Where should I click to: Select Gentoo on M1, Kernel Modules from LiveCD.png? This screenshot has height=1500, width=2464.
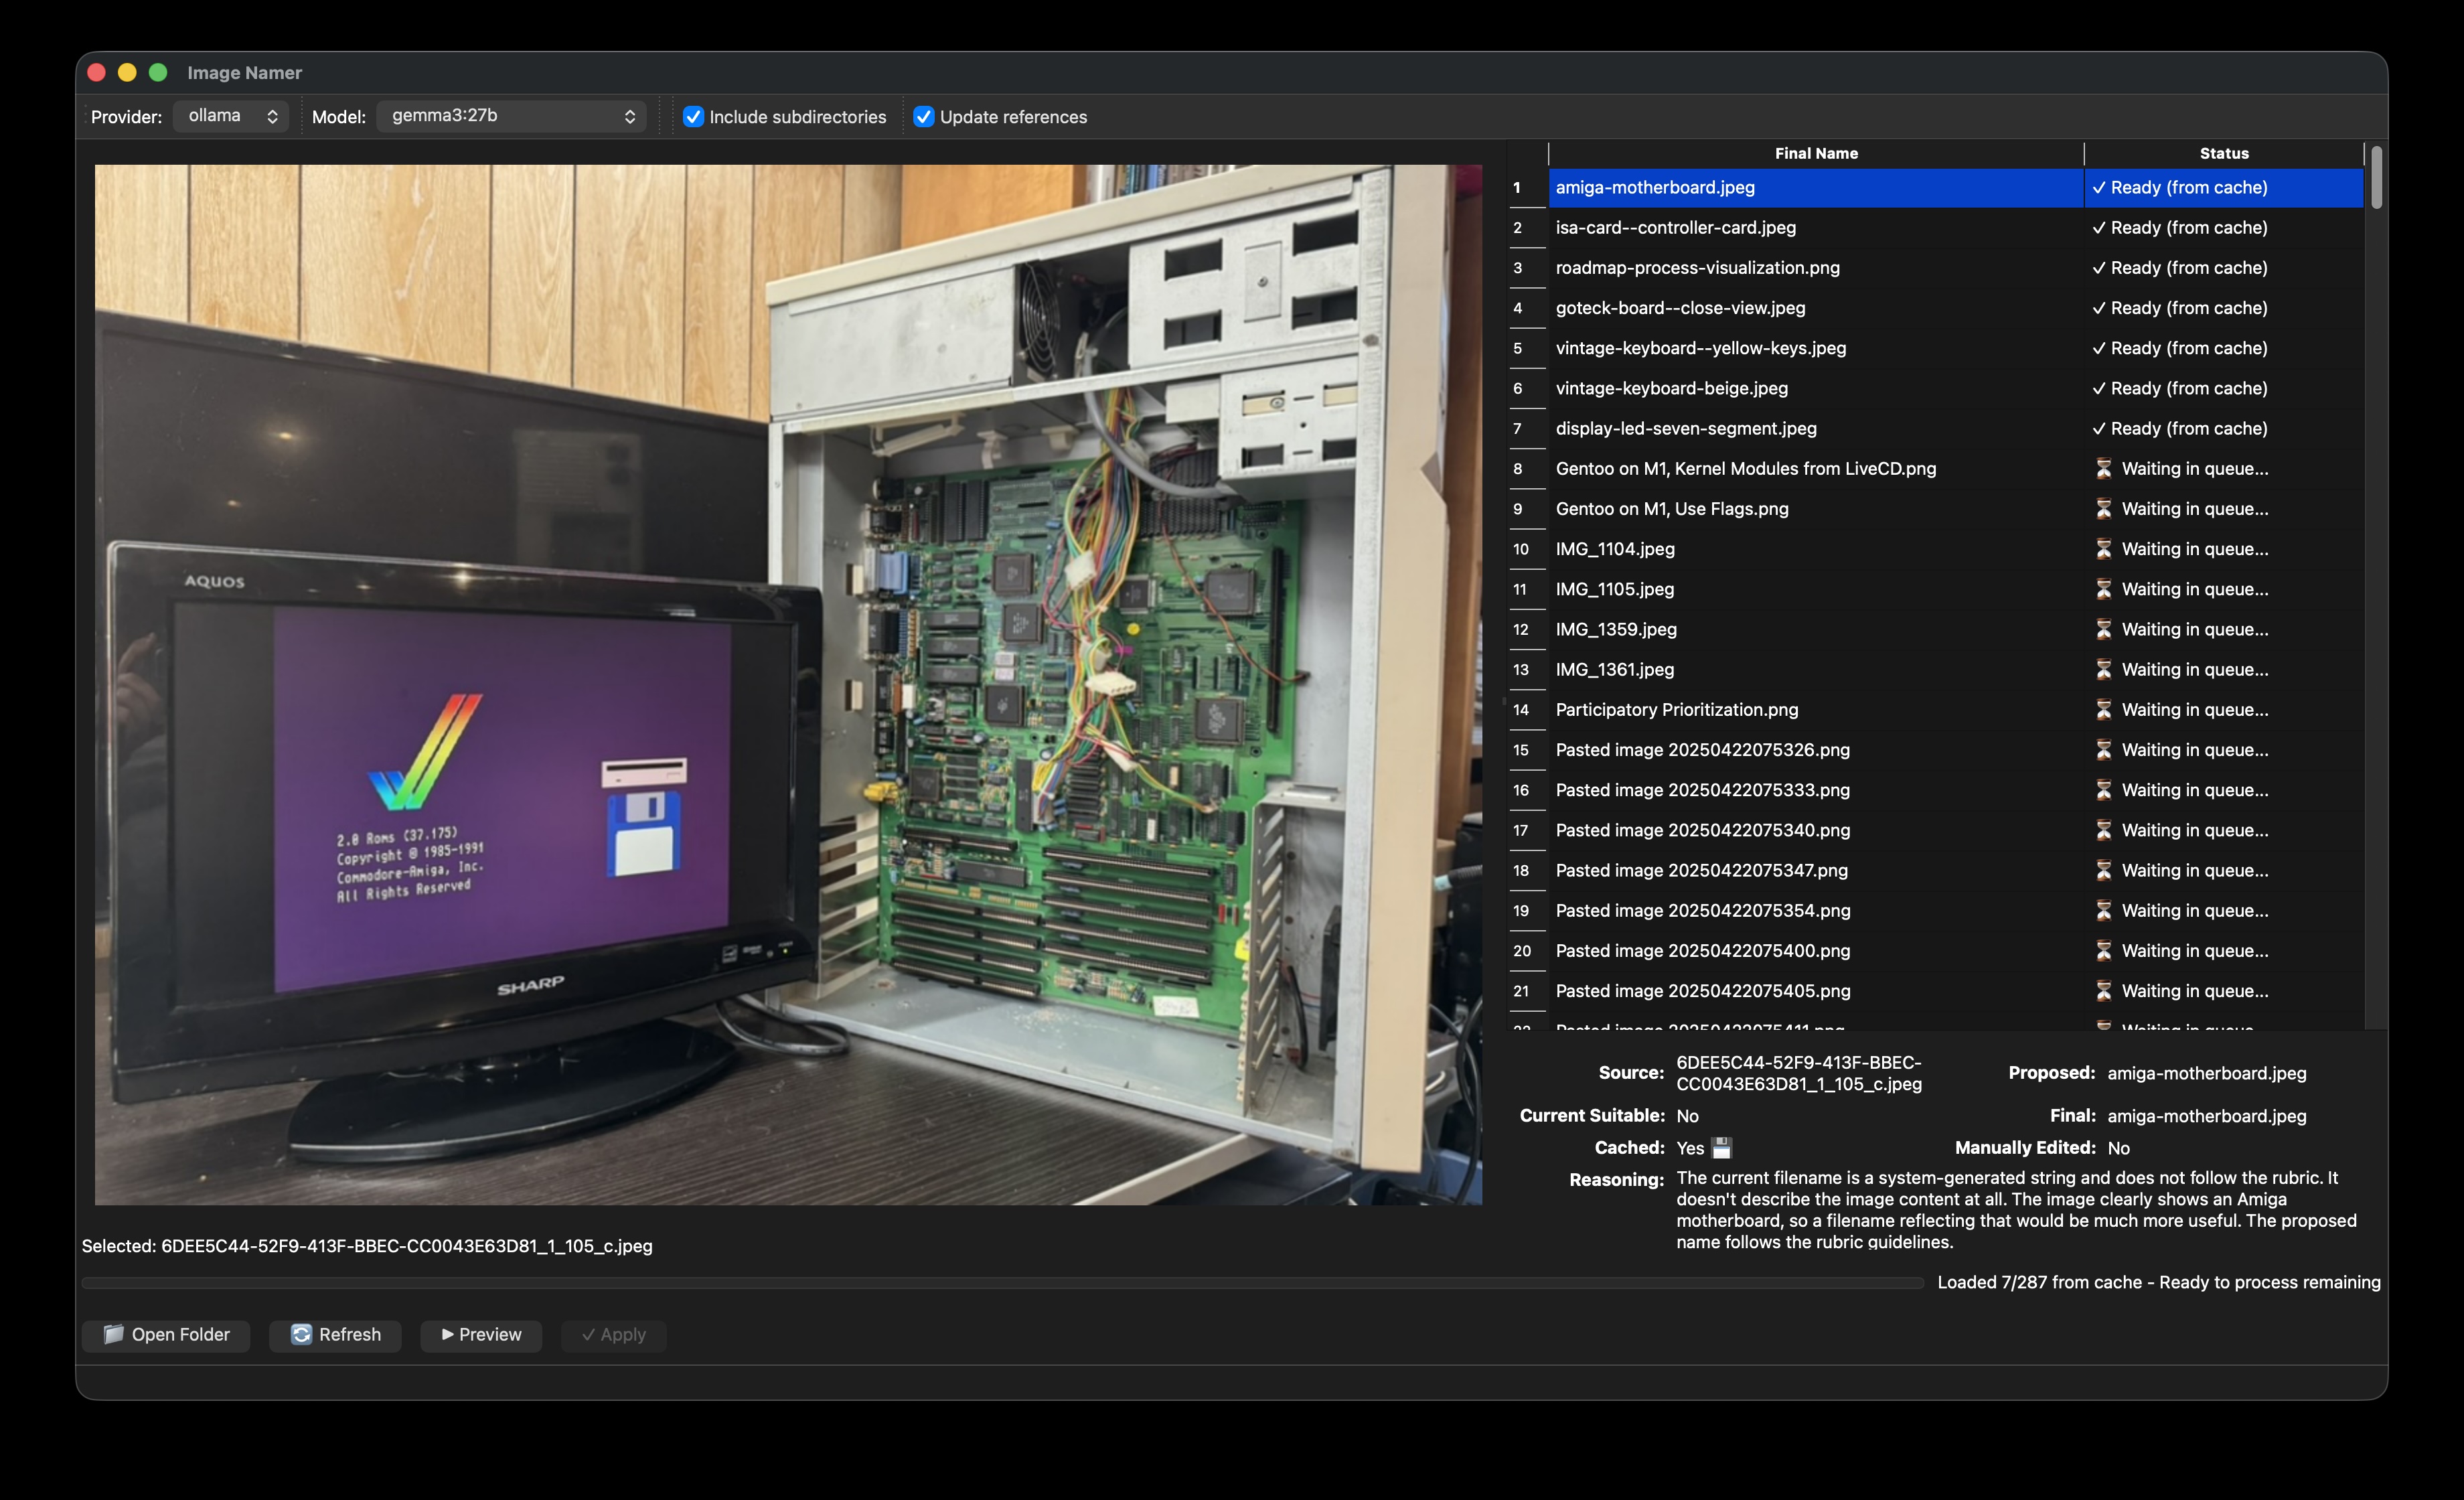[1936, 469]
